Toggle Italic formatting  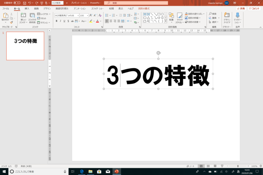[60, 21]
